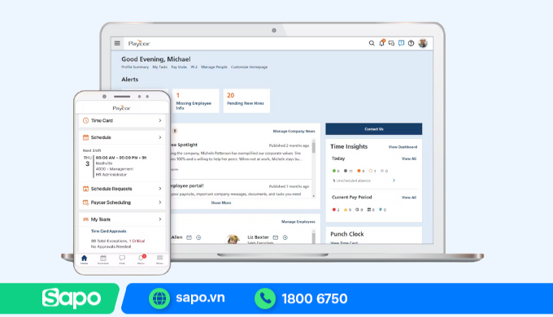Click the Employee Spotlight news headline
The image size is (553, 317).
(184, 145)
